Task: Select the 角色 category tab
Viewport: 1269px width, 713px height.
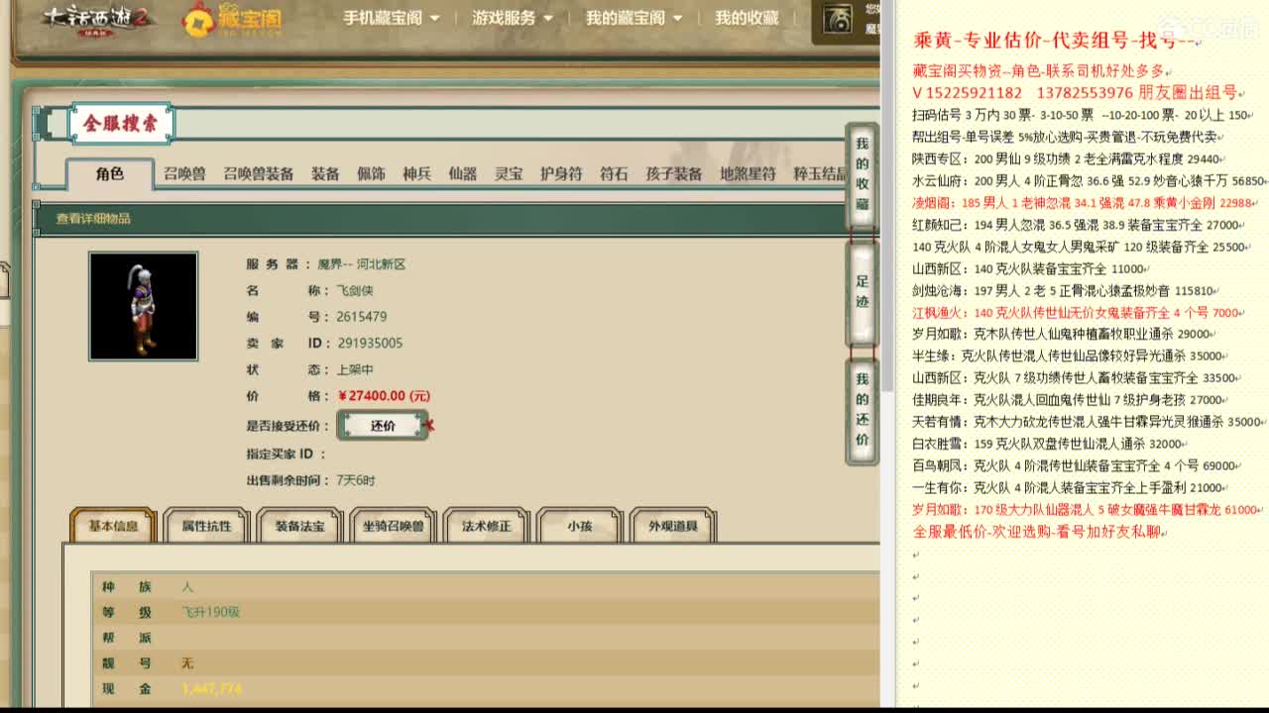Action: click(110, 174)
